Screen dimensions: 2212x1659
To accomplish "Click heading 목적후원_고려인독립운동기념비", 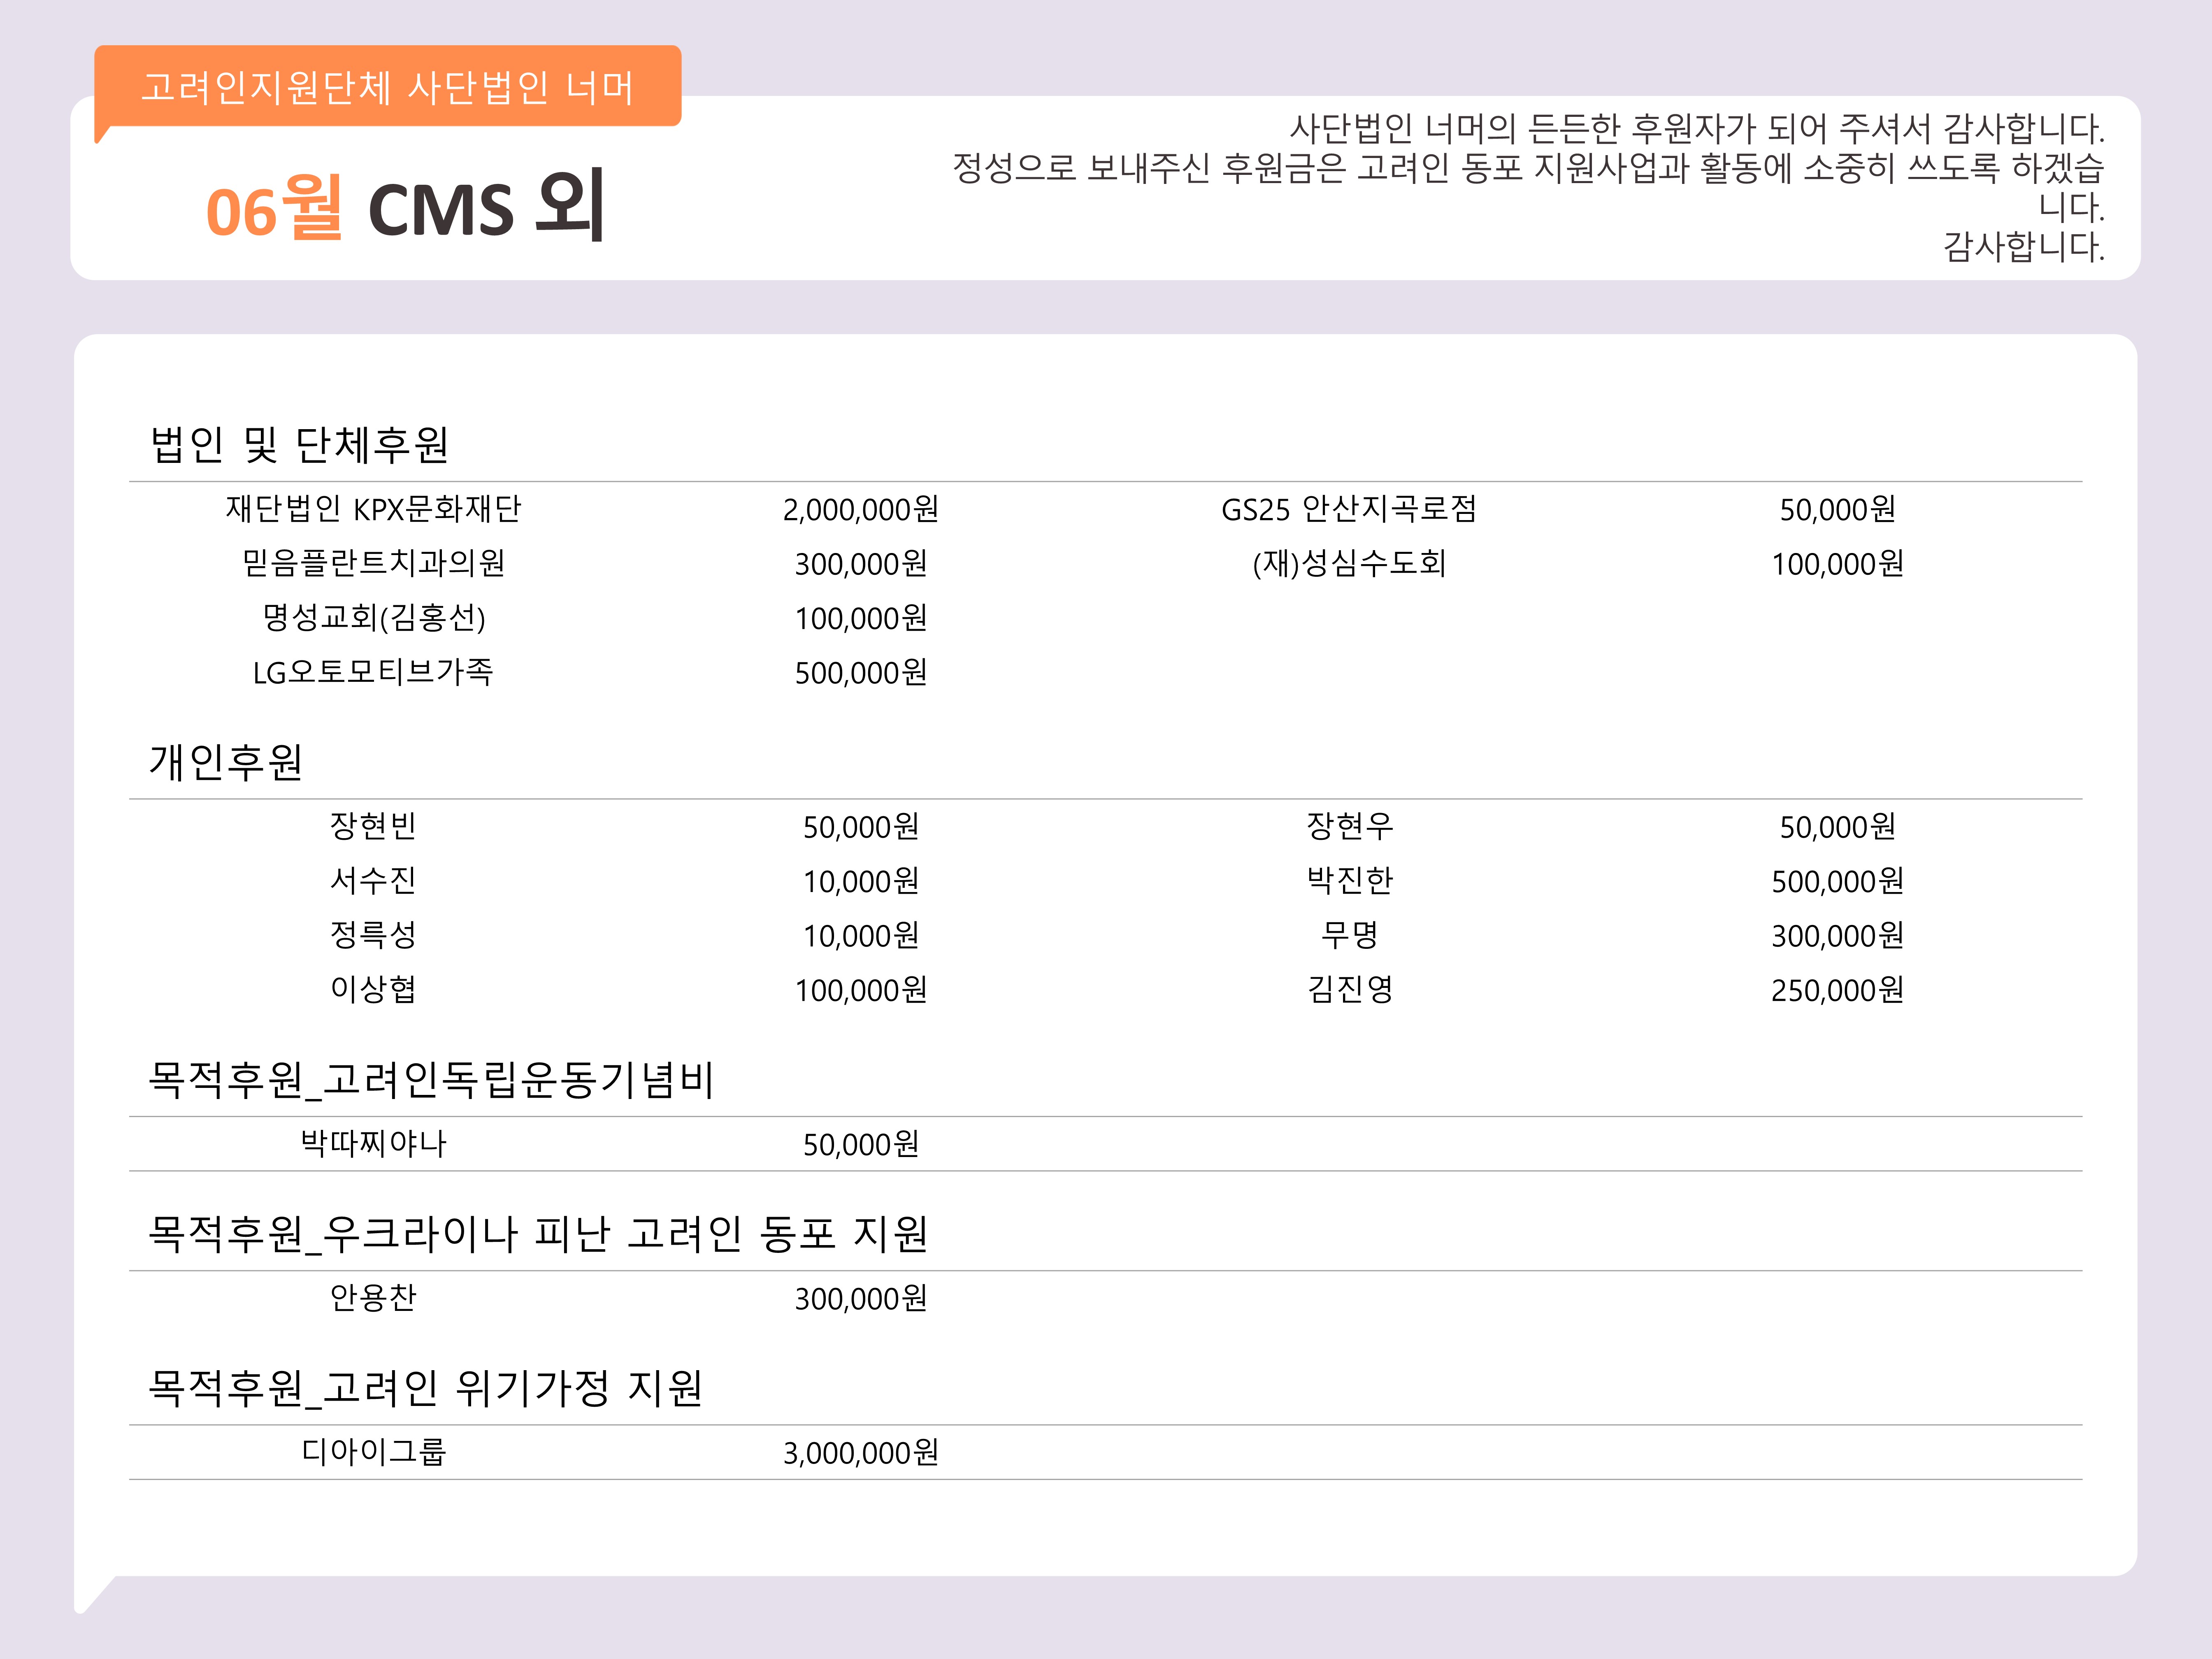I will coord(431,1080).
